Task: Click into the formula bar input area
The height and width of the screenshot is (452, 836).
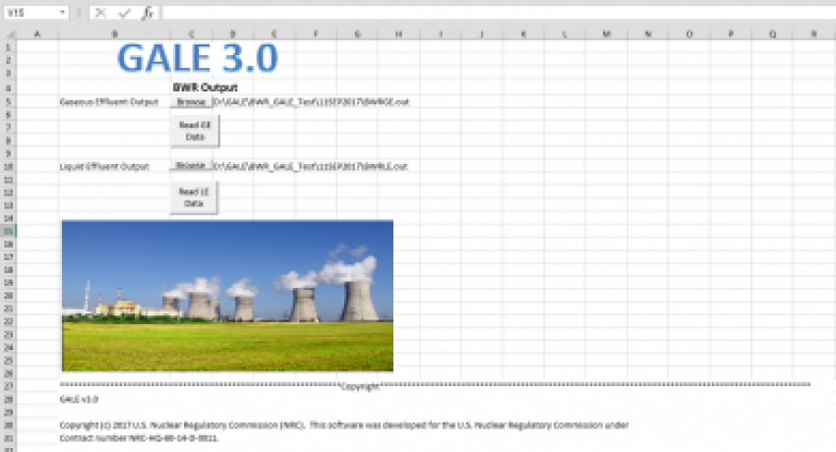Action: pyautogui.click(x=499, y=13)
